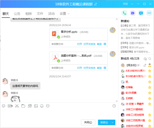Open the emoji picker in toolbar
The width and height of the screenshot is (154, 128).
4,106
